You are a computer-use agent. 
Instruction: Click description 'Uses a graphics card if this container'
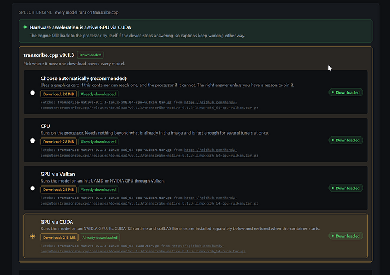tap(167, 85)
